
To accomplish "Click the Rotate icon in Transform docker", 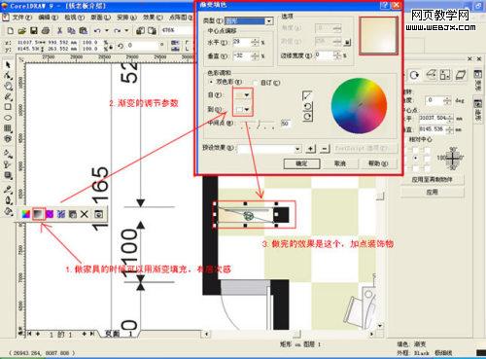I will coord(414,75).
